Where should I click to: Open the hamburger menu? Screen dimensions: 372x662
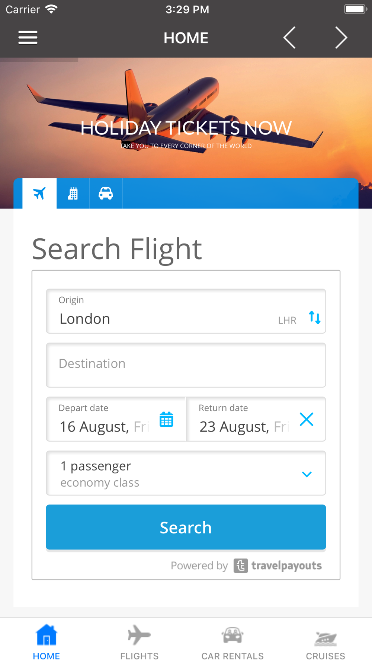[x=28, y=38]
